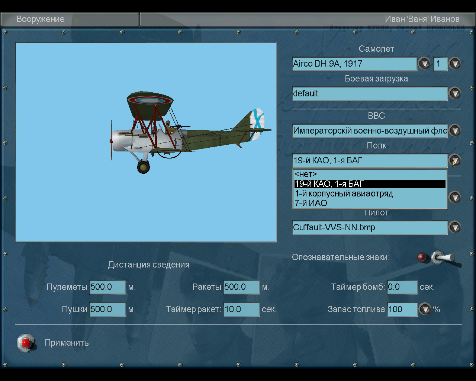The image size is (476, 381).
Task: Click the Таймер ракет input field
Action: click(241, 309)
